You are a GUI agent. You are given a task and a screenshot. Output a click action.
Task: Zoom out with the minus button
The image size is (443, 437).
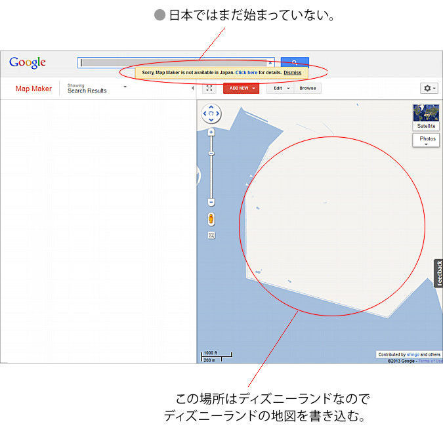(x=211, y=202)
